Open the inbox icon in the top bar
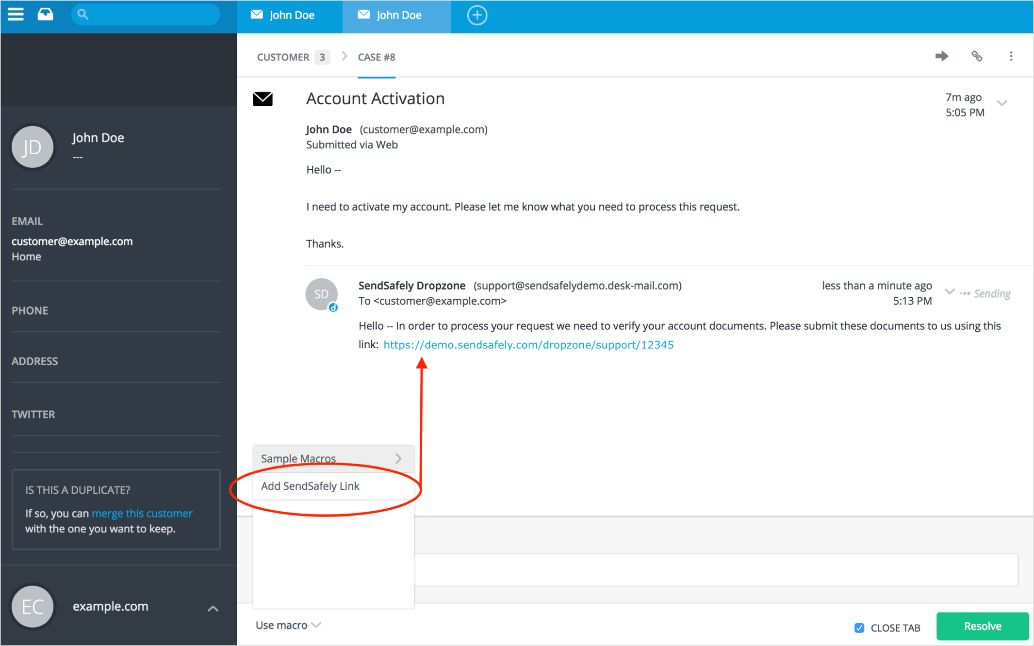The width and height of the screenshot is (1034, 646). click(x=45, y=14)
